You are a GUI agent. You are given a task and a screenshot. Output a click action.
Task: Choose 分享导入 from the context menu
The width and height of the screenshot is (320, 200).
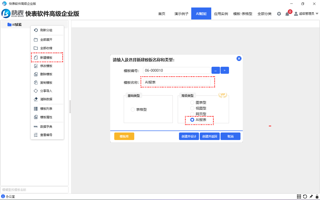click(47, 91)
